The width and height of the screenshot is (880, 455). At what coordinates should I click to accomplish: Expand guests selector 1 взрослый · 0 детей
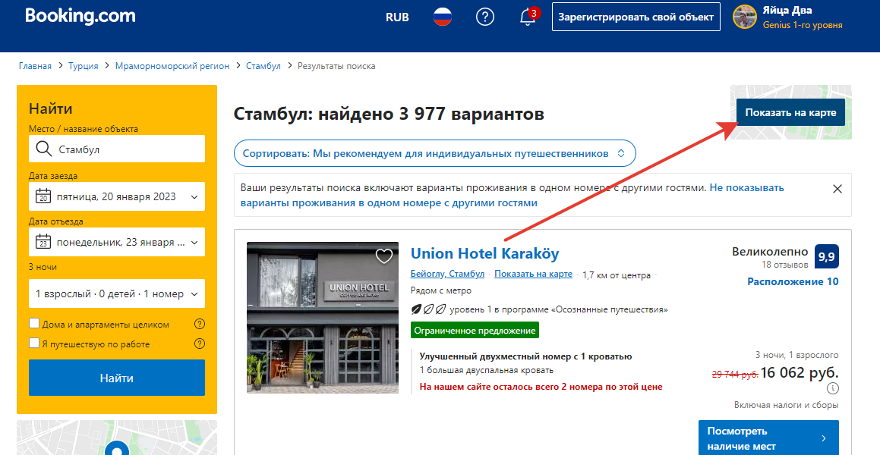pyautogui.click(x=117, y=293)
